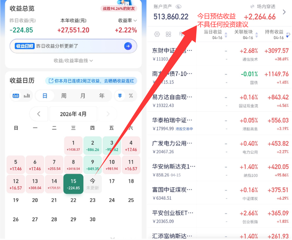
Task: Select calendar day 2 with -886.26
Action: tap(92, 145)
